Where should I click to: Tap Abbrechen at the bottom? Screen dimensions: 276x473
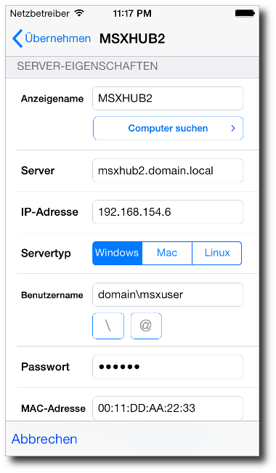44,439
